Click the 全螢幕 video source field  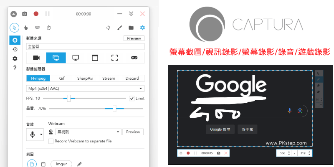[x=85, y=47]
